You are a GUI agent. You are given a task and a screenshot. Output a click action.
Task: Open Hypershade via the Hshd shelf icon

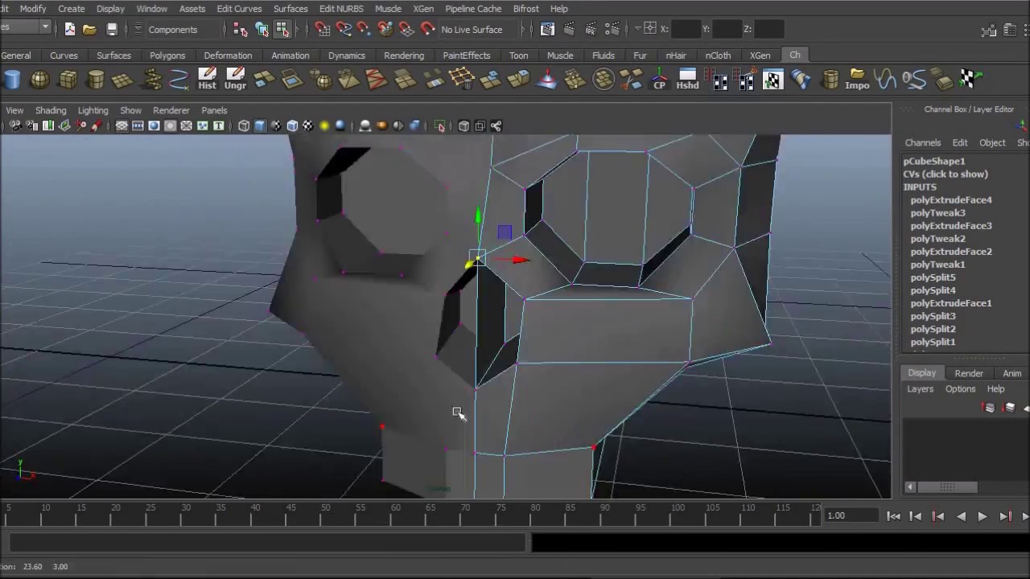click(687, 79)
